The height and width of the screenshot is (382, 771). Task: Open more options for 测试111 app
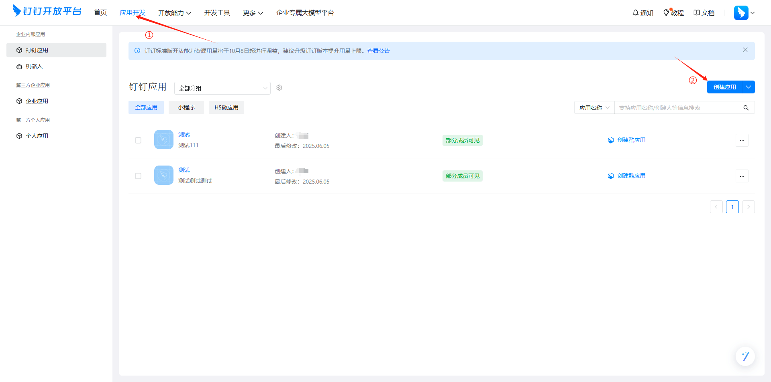pos(742,140)
